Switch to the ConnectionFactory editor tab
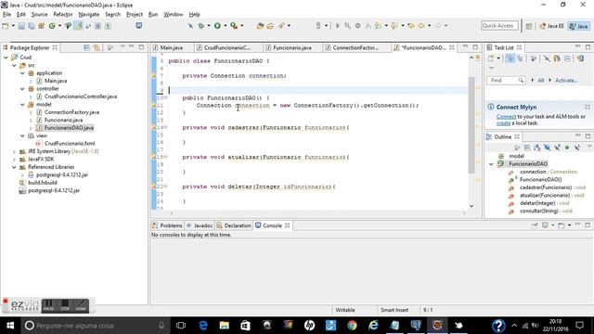Viewport: 594px width, 334px height. 356,47
